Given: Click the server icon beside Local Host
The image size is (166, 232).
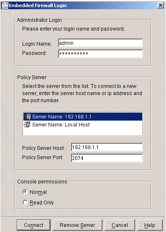Looking at the screenshot, I should pyautogui.click(x=27, y=124).
